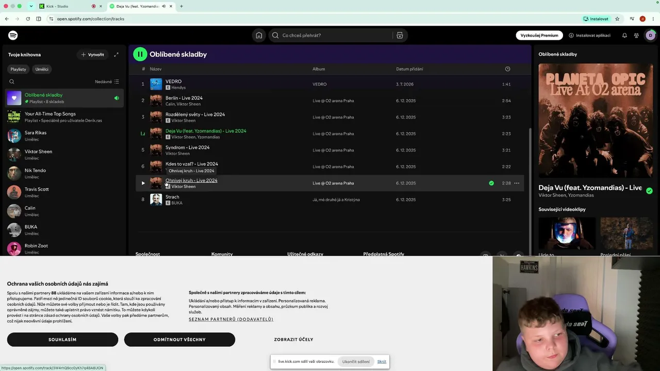Select the Umělci filter chip
The image size is (660, 371).
[x=42, y=69]
